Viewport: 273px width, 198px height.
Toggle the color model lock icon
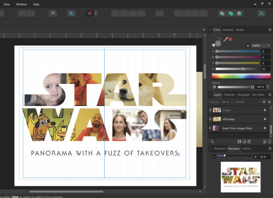(x=248, y=45)
